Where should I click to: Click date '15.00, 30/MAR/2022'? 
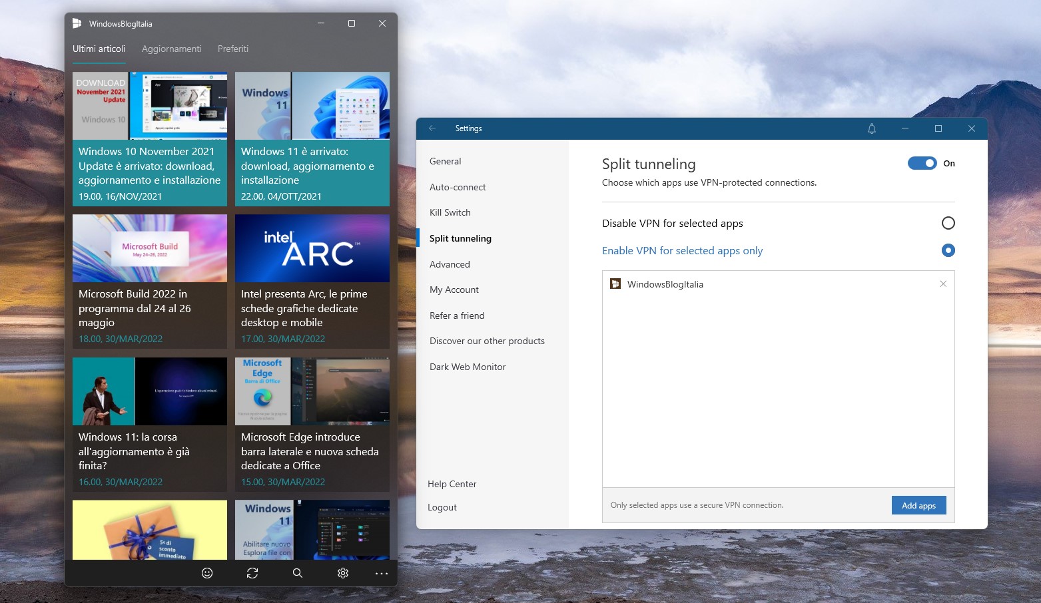pyautogui.click(x=283, y=482)
